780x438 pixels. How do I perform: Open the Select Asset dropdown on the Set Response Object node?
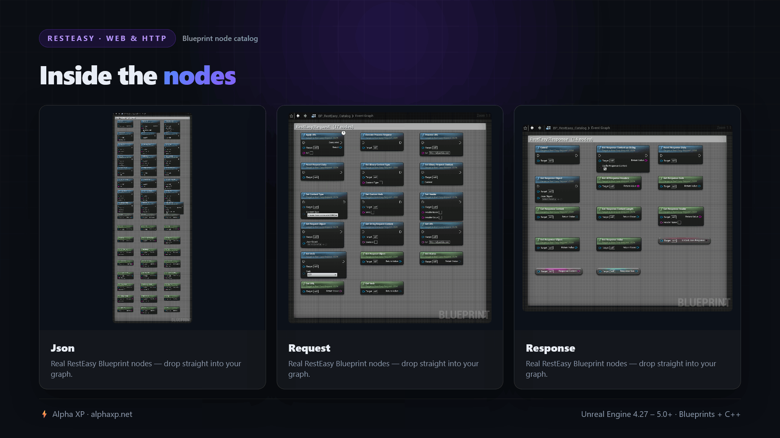pyautogui.click(x=549, y=199)
